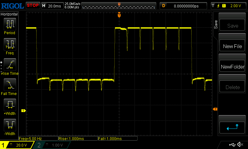The image size is (248, 149).
Task: Click the 6.00M pts memory depth text
Action: point(72,7)
